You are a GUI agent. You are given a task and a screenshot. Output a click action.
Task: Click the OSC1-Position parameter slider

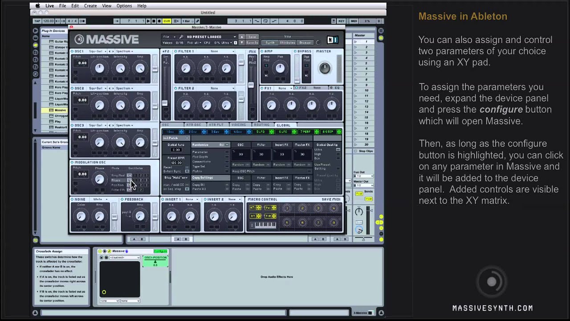click(x=155, y=261)
